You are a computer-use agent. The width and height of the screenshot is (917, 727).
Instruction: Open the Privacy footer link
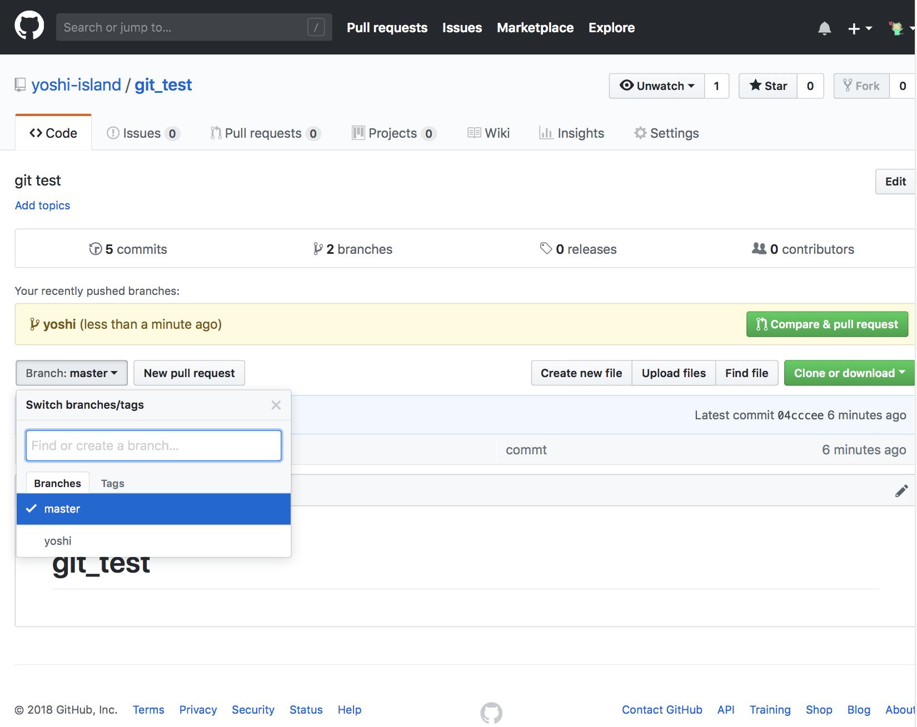198,710
